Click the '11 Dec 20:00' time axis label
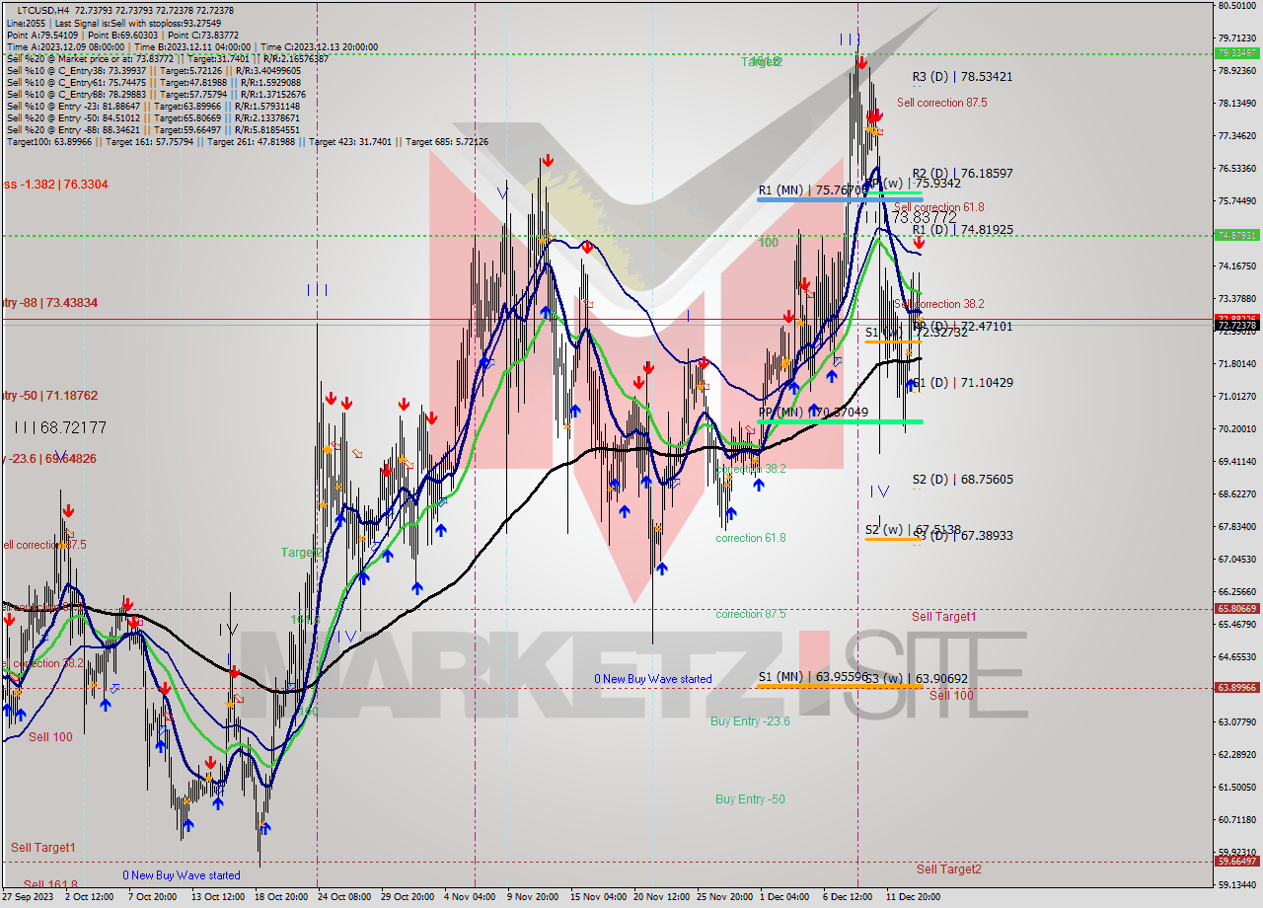The image size is (1263, 908). (x=913, y=897)
